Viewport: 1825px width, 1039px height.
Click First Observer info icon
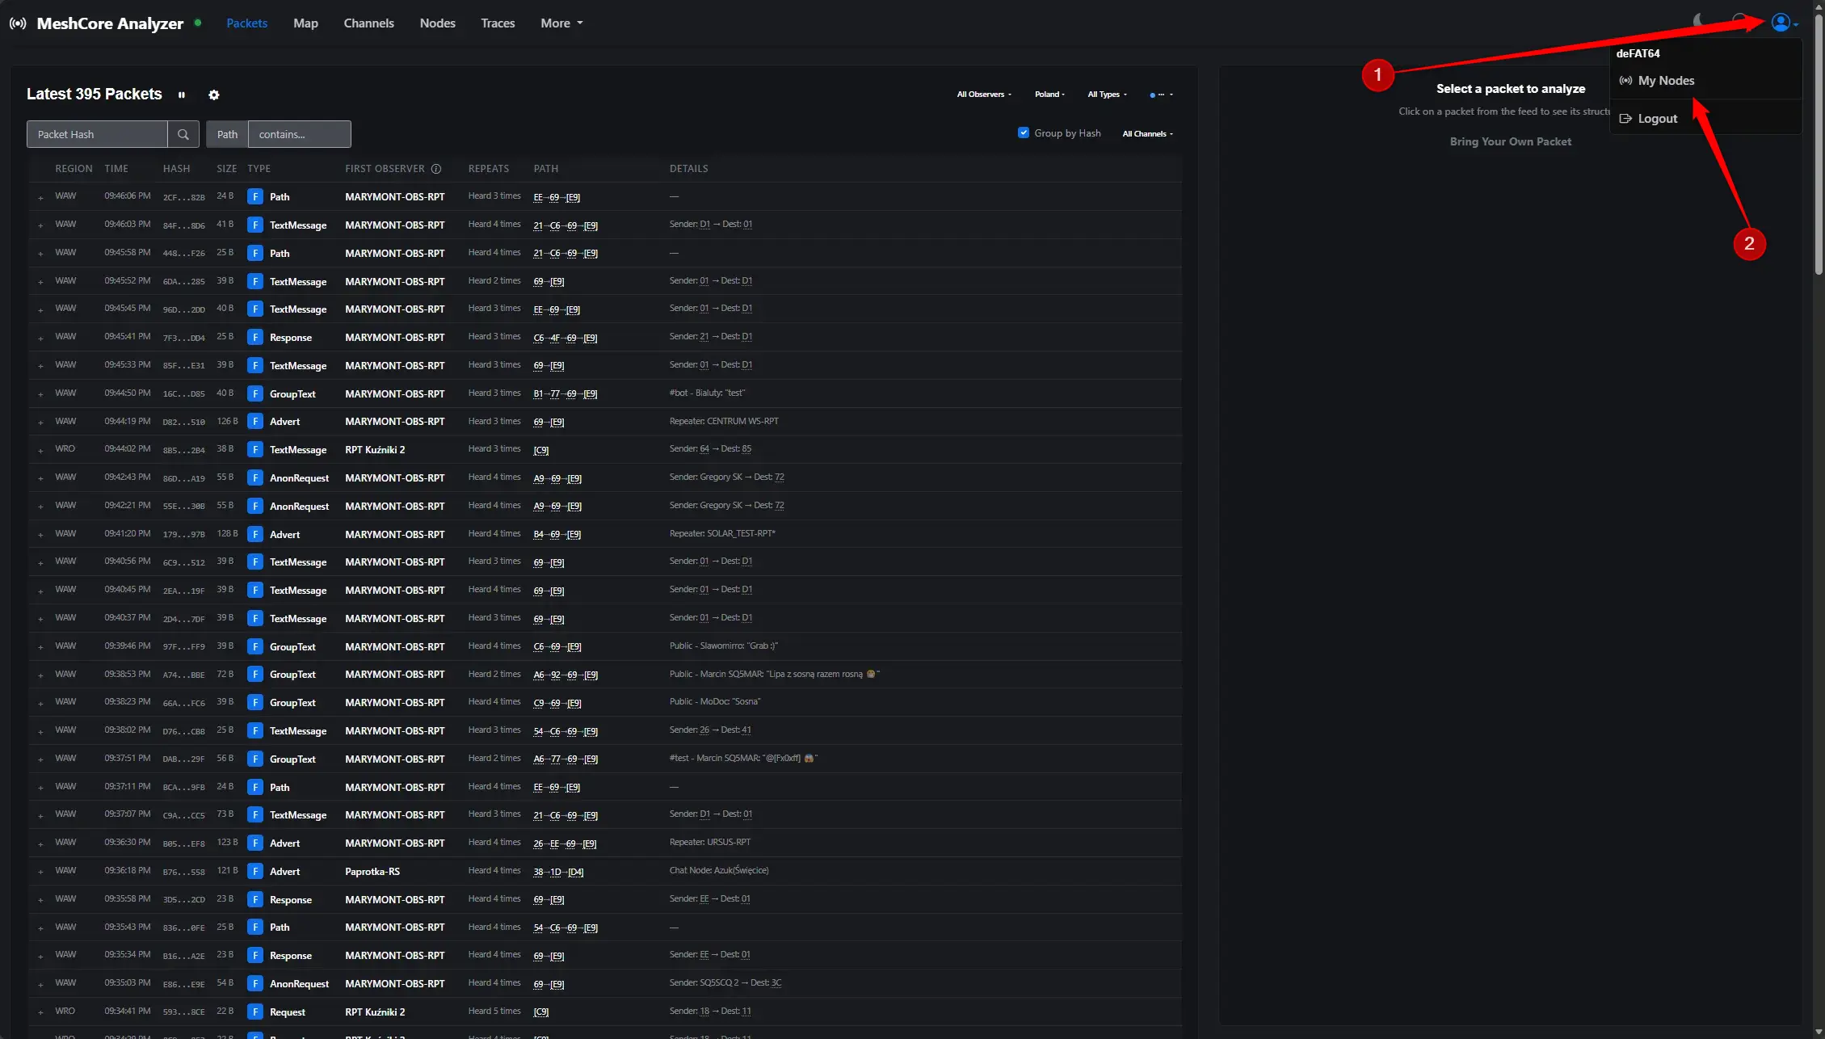click(436, 169)
